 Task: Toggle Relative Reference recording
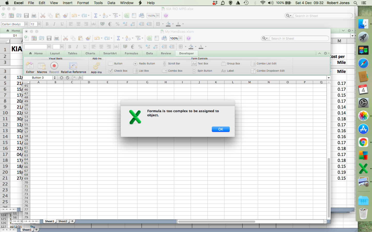pyautogui.click(x=73, y=68)
